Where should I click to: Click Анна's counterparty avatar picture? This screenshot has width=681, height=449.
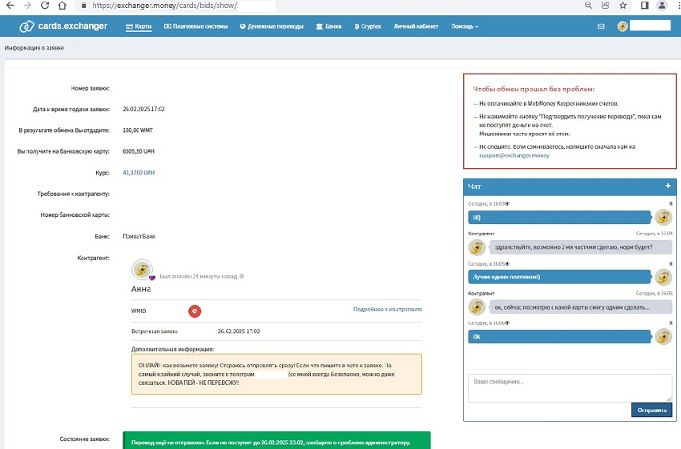pos(142,269)
